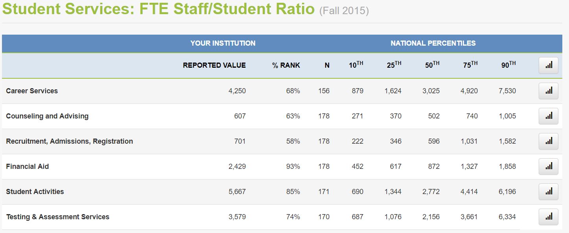Image resolution: width=569 pixels, height=233 pixels.
Task: Click the YOUR INSTITUTION header band
Action: click(223, 43)
